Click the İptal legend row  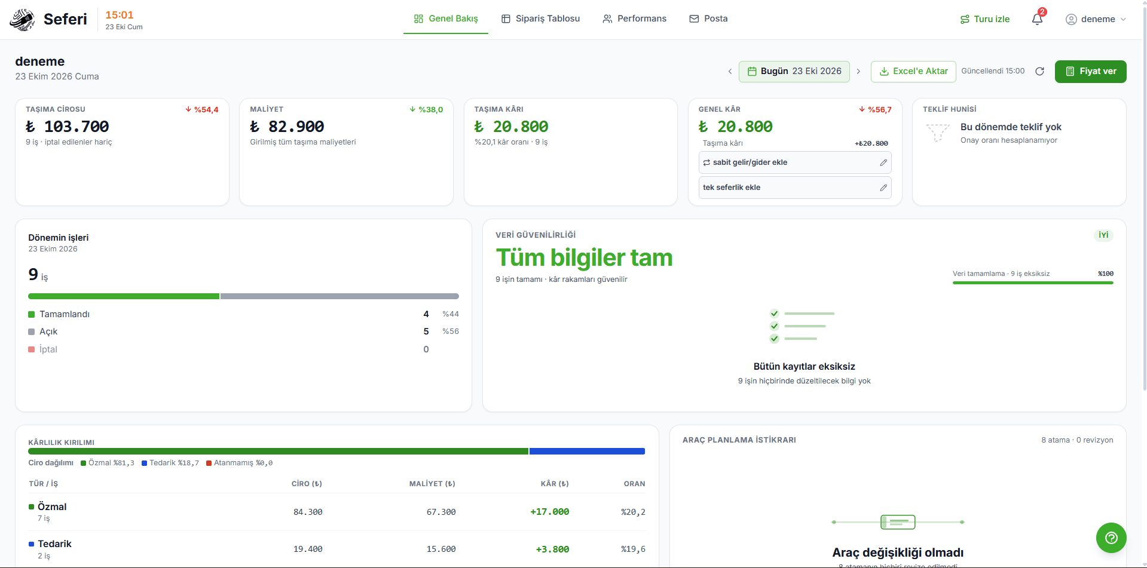point(243,349)
